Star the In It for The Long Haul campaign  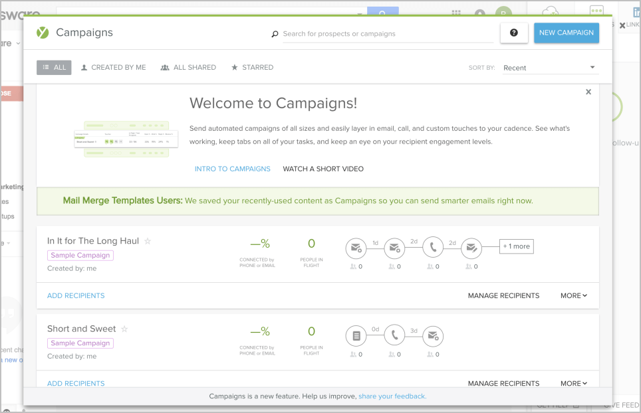coord(148,241)
